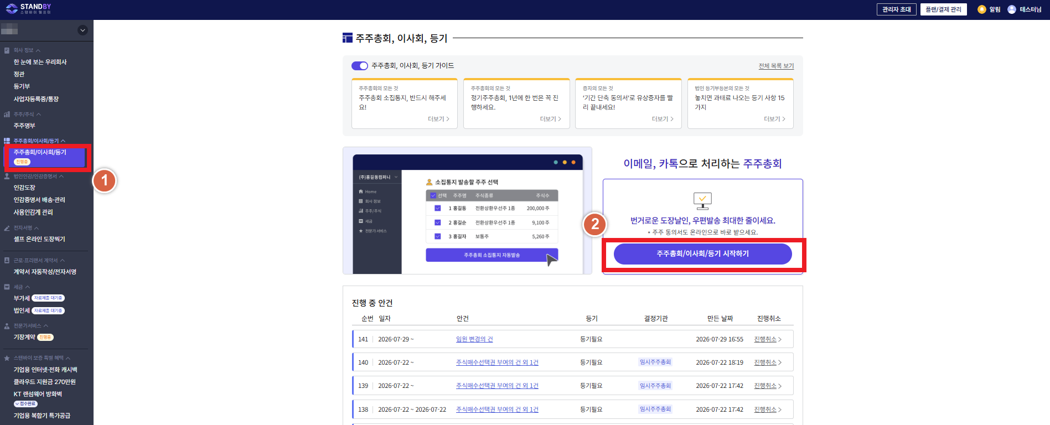The width and height of the screenshot is (1050, 425).
Task: Open agenda link in row 139
Action: [x=497, y=386]
